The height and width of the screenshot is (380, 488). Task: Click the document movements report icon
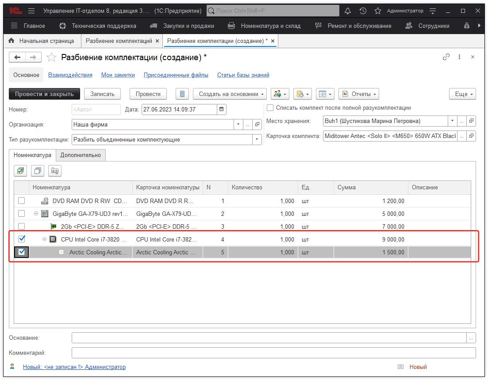pos(182,94)
